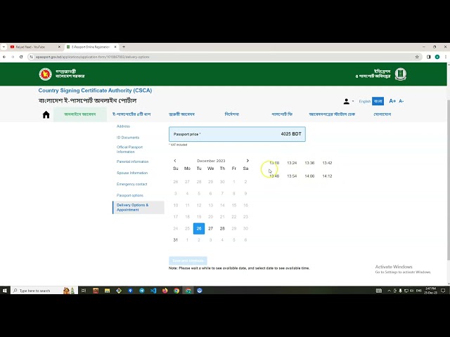Click the Immigration and Passport department logo

click(401, 74)
